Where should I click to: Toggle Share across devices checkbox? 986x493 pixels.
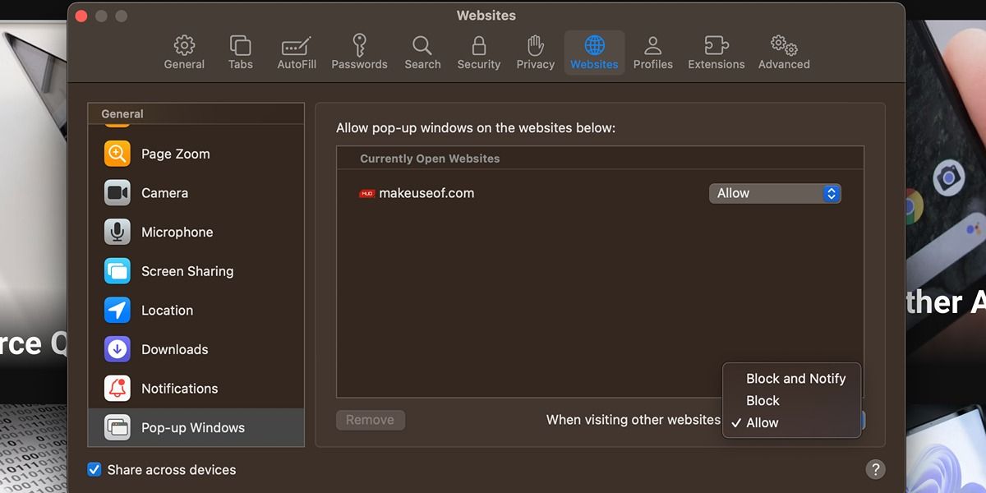point(94,469)
